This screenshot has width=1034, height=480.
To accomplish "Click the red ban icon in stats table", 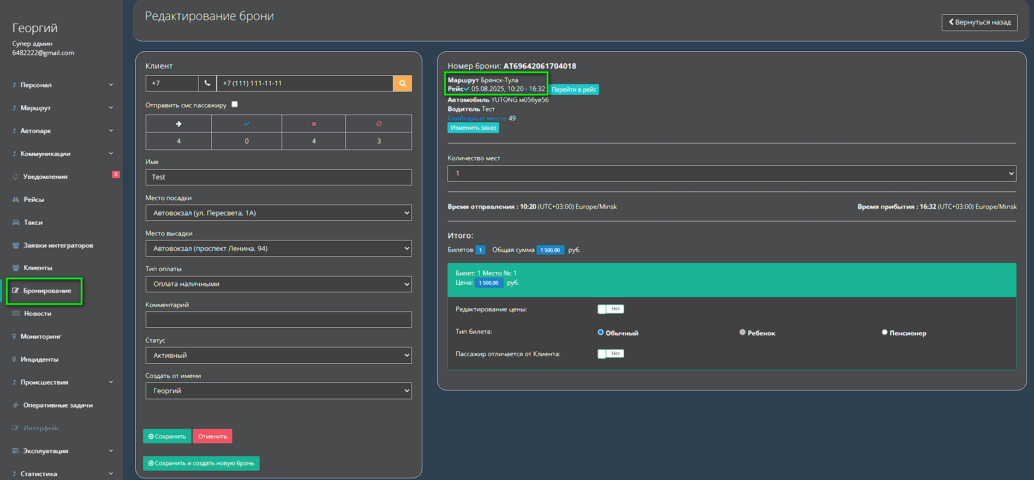I will coord(379,124).
